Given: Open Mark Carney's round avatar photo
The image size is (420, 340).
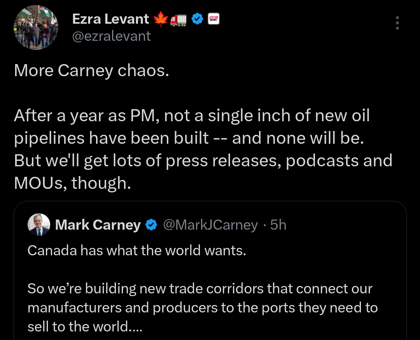Looking at the screenshot, I should (x=39, y=225).
